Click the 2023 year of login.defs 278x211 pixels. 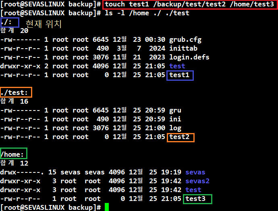pos(157,57)
